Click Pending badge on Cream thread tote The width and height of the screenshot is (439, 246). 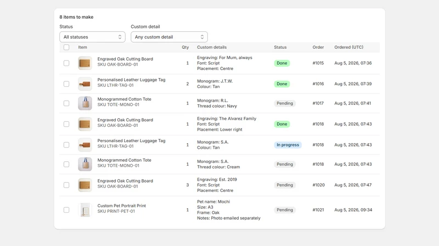pyautogui.click(x=285, y=165)
